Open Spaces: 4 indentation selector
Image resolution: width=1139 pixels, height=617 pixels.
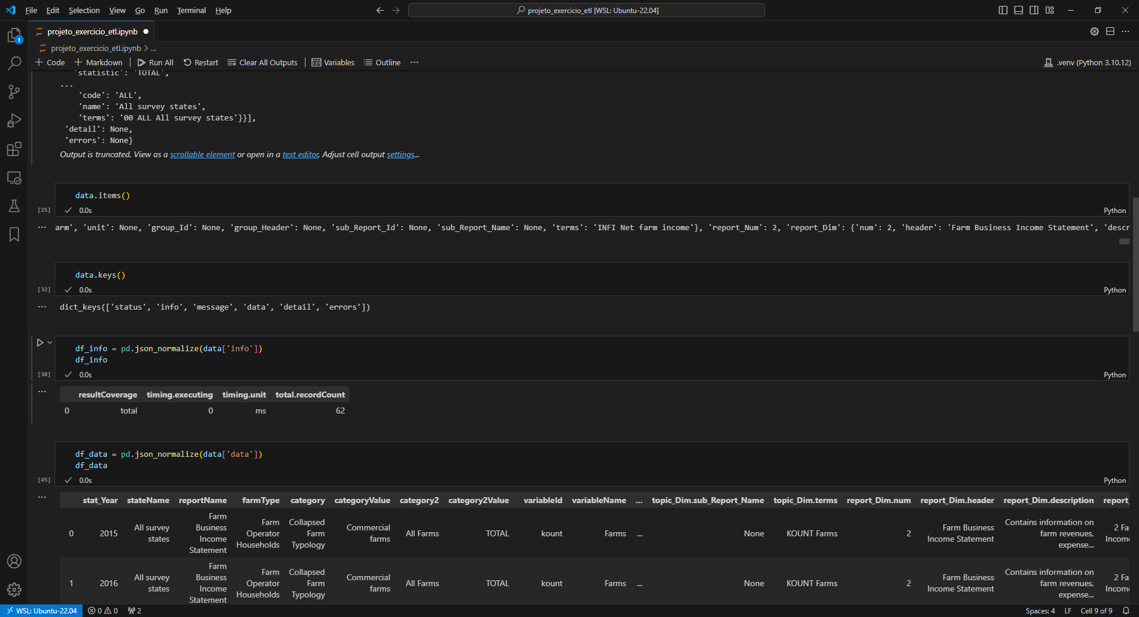point(1040,610)
